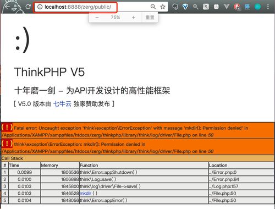This screenshot has height=209, width=275.
Task: Click the zoom magnifier icon in address bar
Action: pos(153,7)
